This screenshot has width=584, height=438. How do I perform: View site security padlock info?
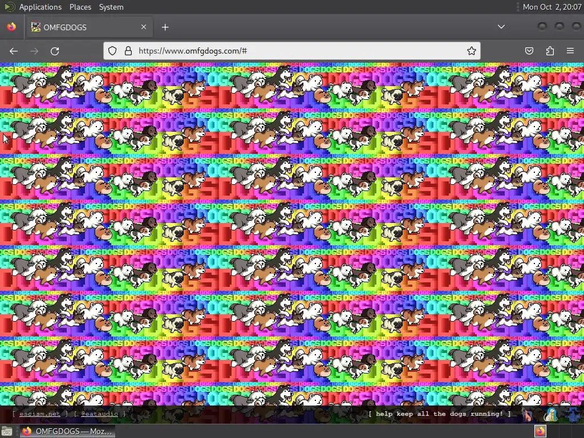pos(128,51)
